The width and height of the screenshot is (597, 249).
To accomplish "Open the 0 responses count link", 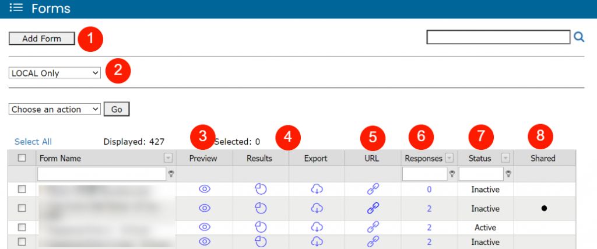I will [x=429, y=189].
